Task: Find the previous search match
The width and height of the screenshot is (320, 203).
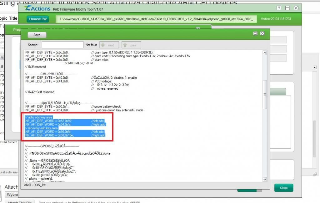Action: (x=131, y=45)
